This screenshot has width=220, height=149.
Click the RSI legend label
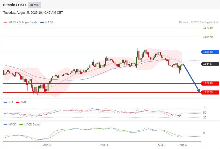(x=11, y=102)
